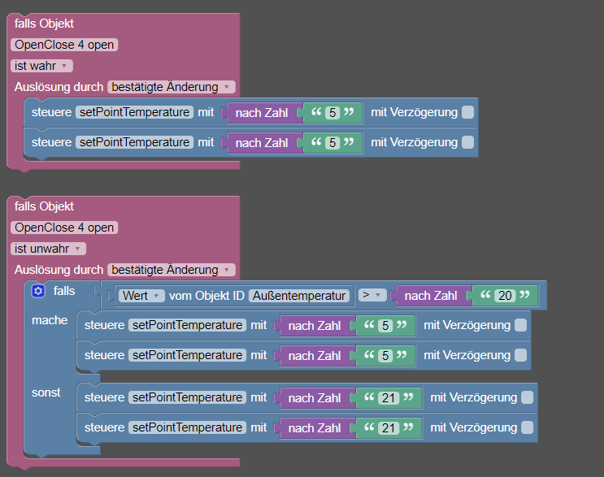
Task: Click 'Auslösung durch' label in the 'ist wahr' trigger
Action: click(x=59, y=87)
